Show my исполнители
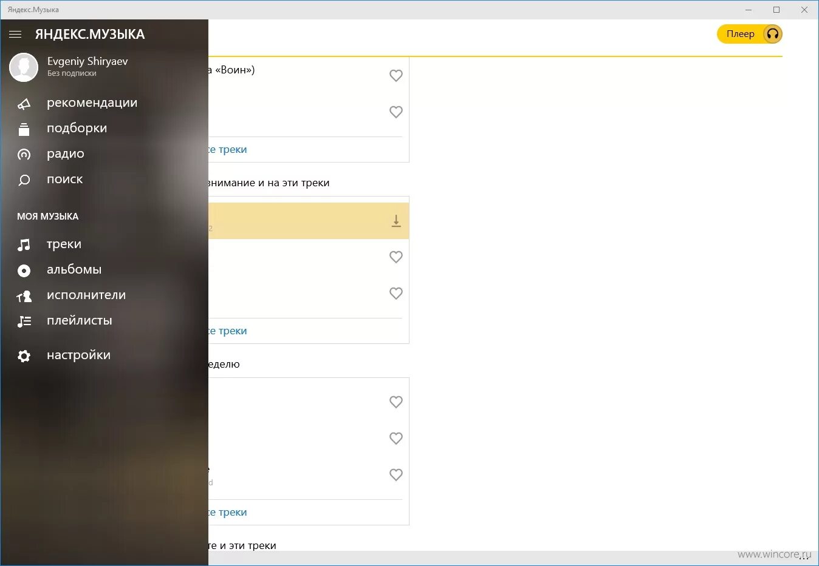This screenshot has height=566, width=819. 86,295
